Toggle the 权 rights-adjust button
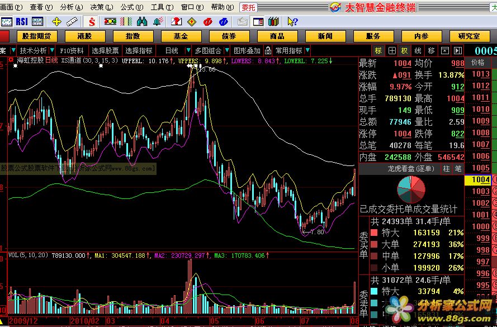Screen dimensions: 497x327 pos(404,51)
